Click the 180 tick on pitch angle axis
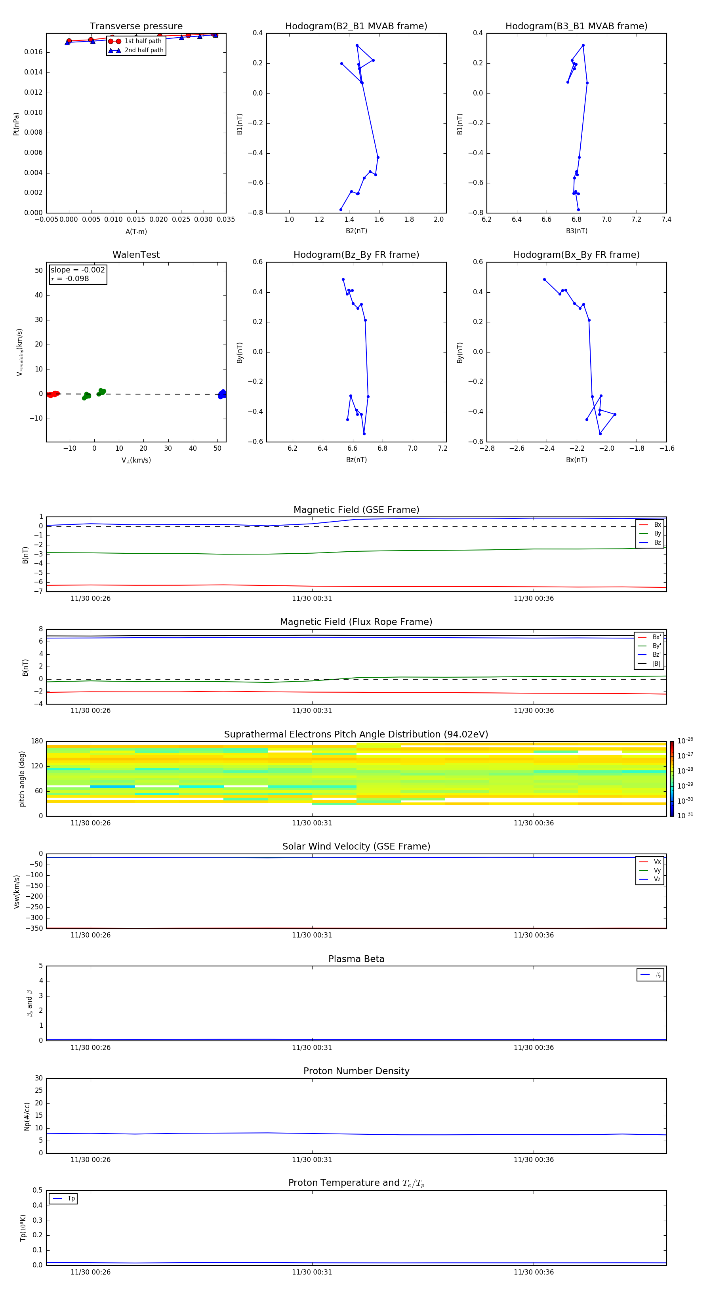 (x=37, y=741)
